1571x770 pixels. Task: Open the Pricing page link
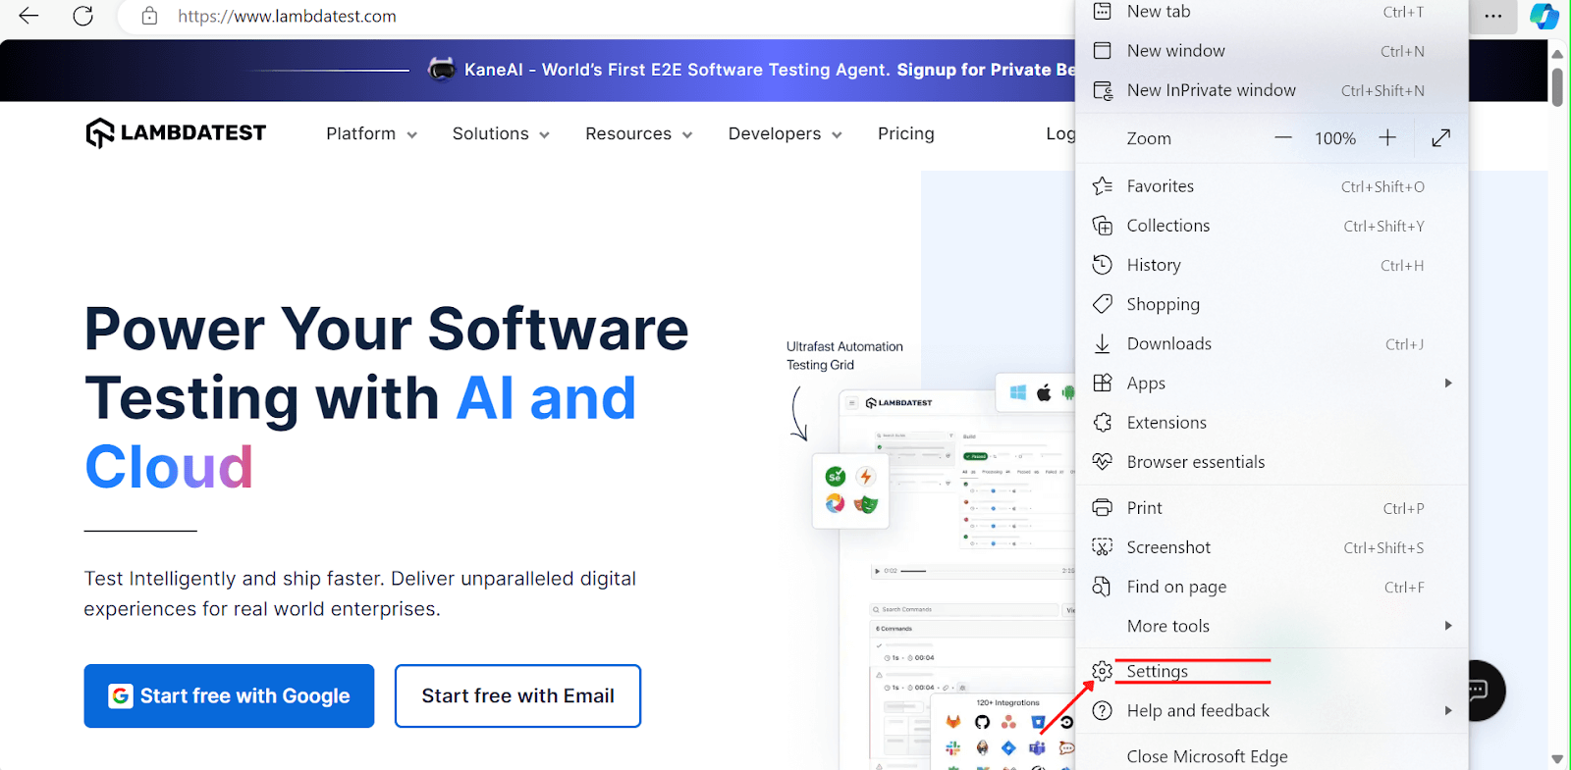(905, 133)
